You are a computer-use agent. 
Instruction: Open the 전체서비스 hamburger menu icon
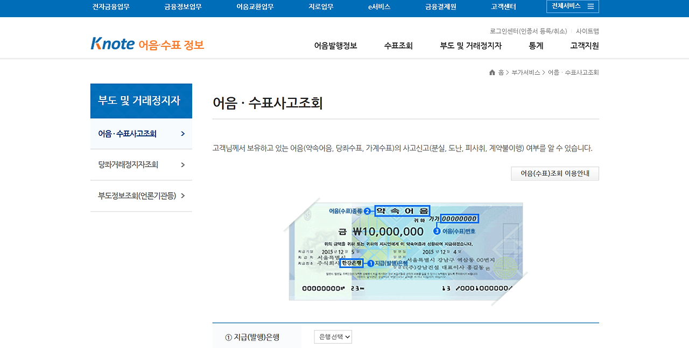point(590,6)
